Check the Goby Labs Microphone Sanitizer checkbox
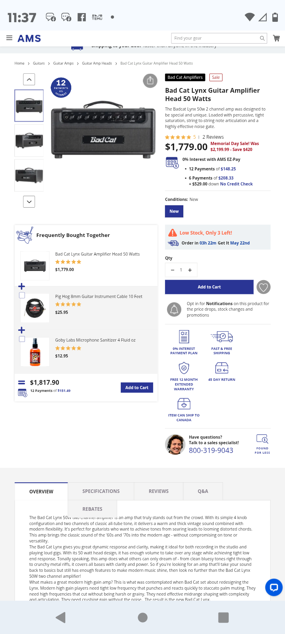 [22, 339]
